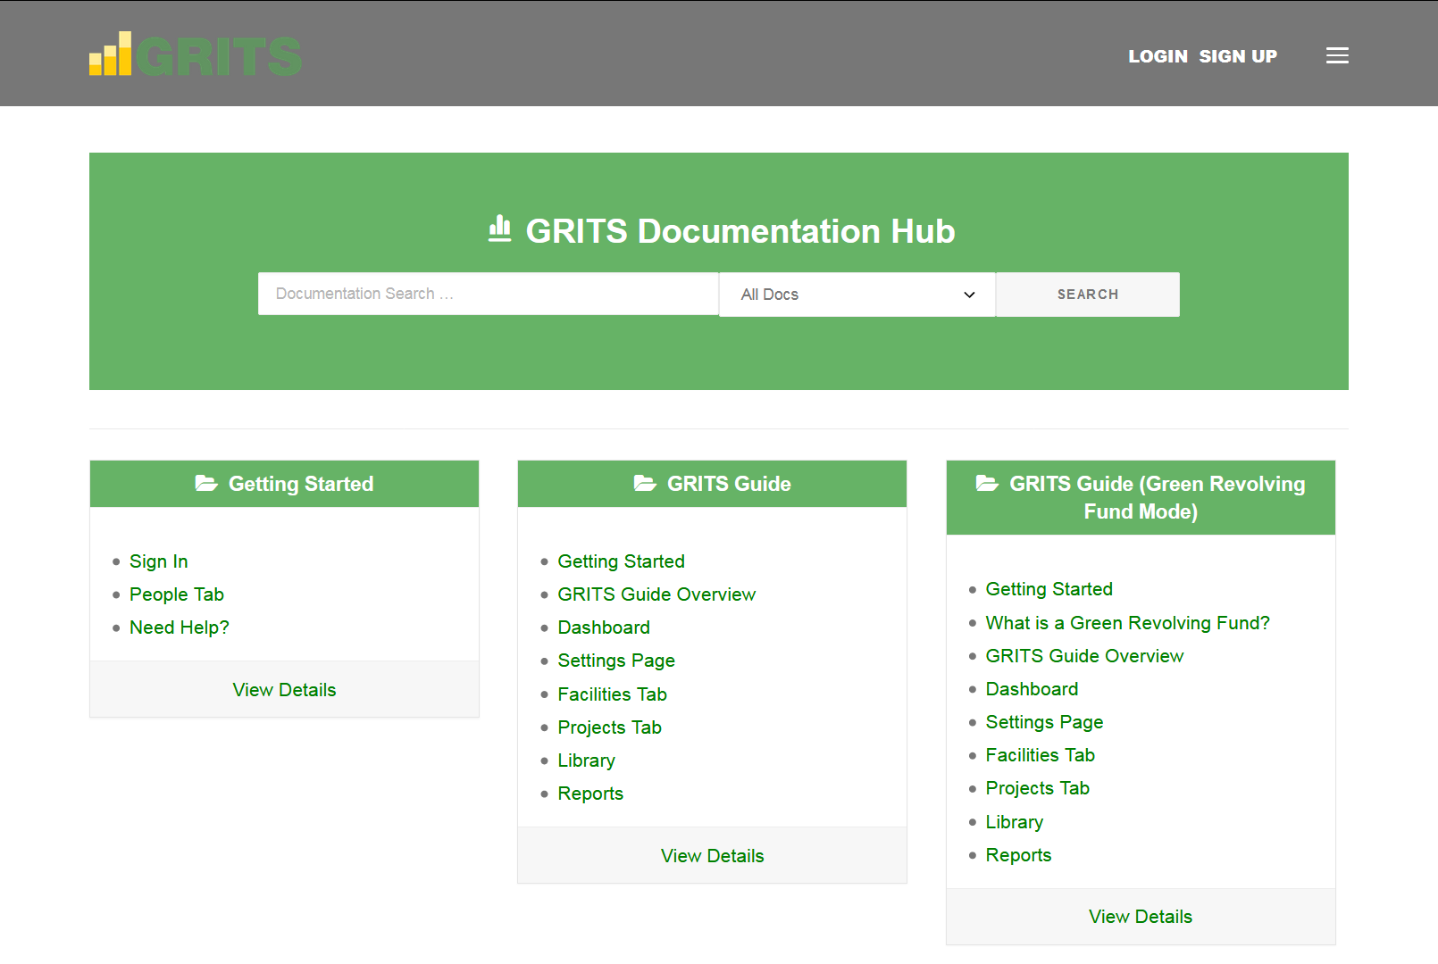Viewport: 1438px width, 964px height.
Task: Open the SIGN UP link
Action: pos(1238,56)
